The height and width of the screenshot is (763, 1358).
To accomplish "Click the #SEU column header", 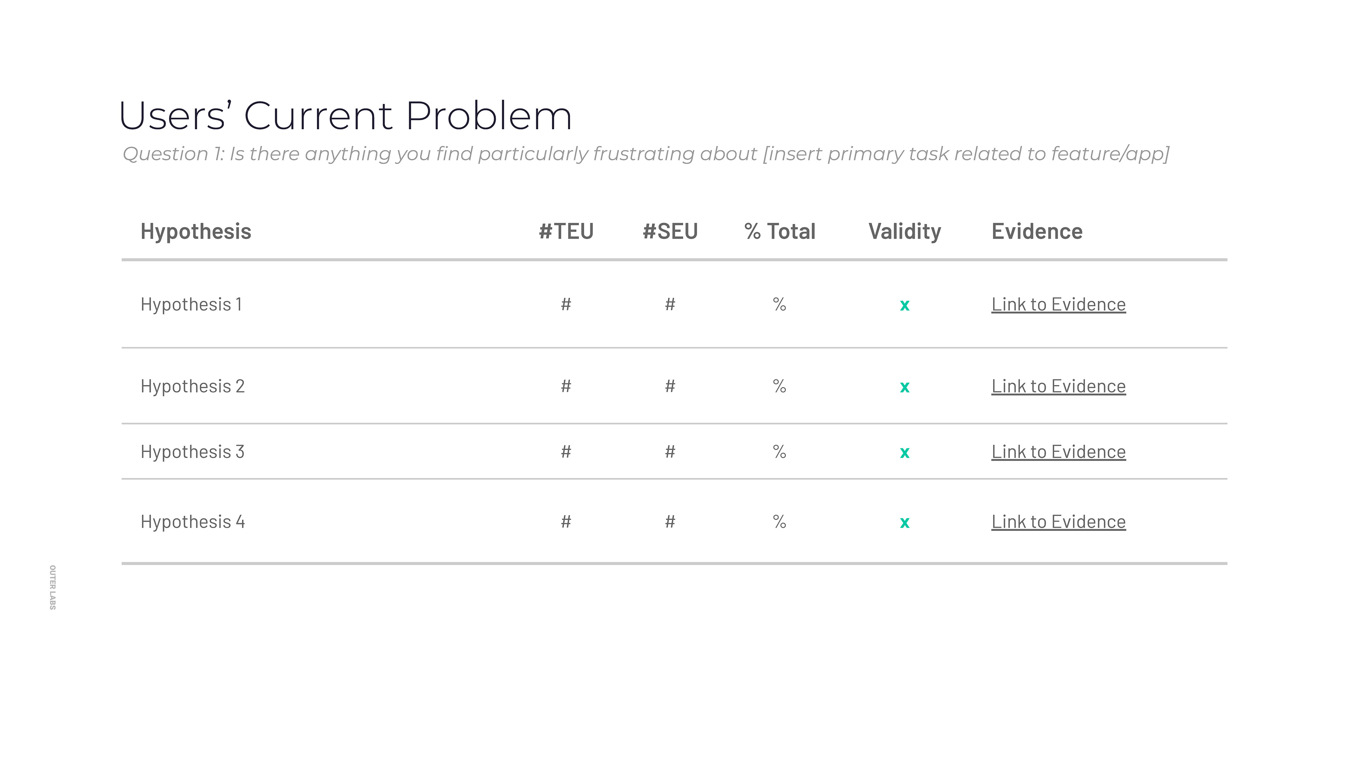I will (x=670, y=232).
